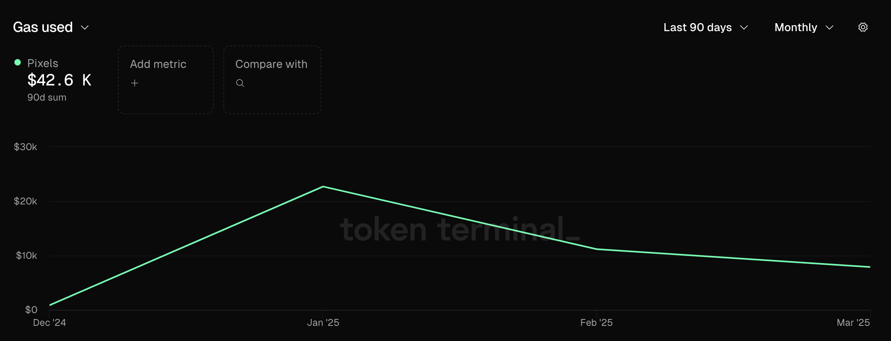Select the Gas used metric title

(43, 28)
